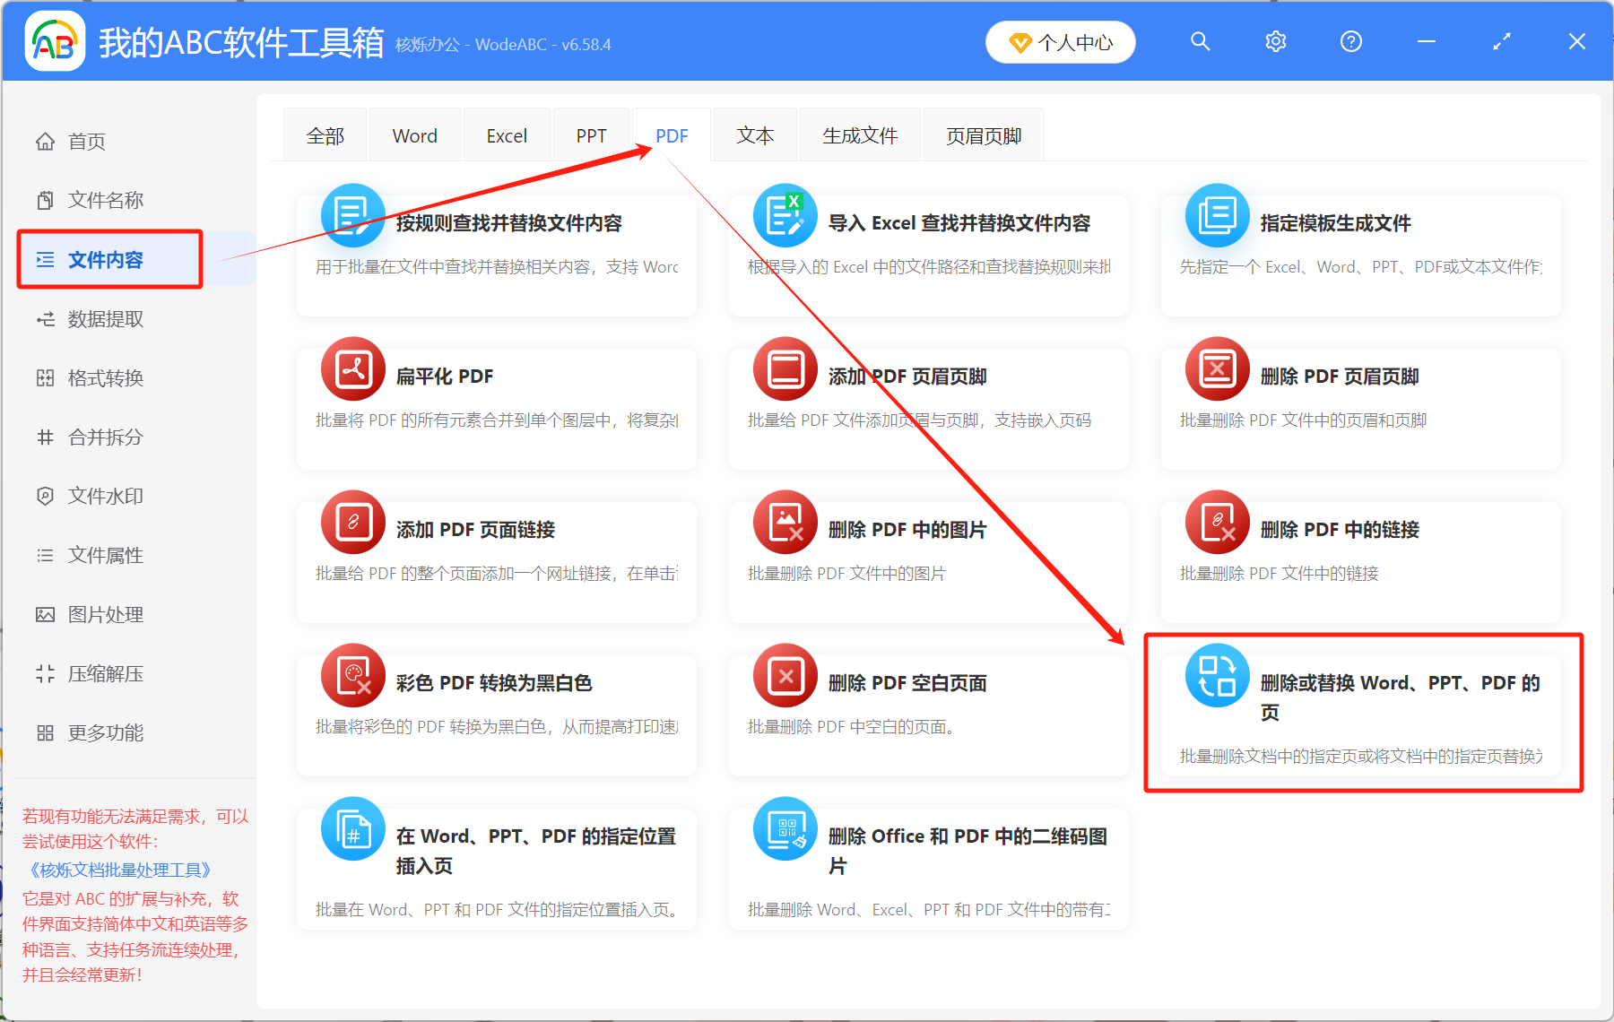The width and height of the screenshot is (1614, 1022).
Task: Open the 删除 Office 和 PDF 中的二维码图片 icon
Action: pos(785,829)
